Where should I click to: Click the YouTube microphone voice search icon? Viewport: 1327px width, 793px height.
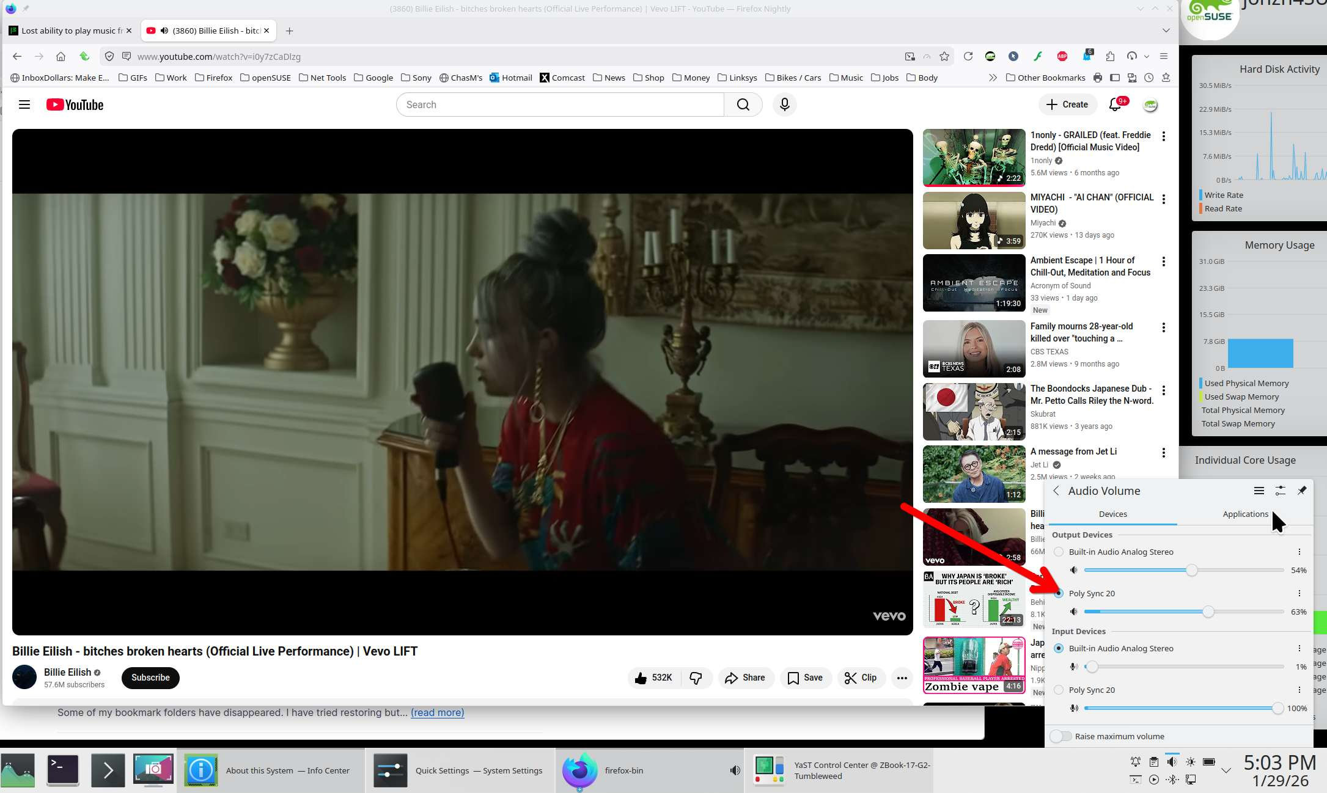pos(784,104)
